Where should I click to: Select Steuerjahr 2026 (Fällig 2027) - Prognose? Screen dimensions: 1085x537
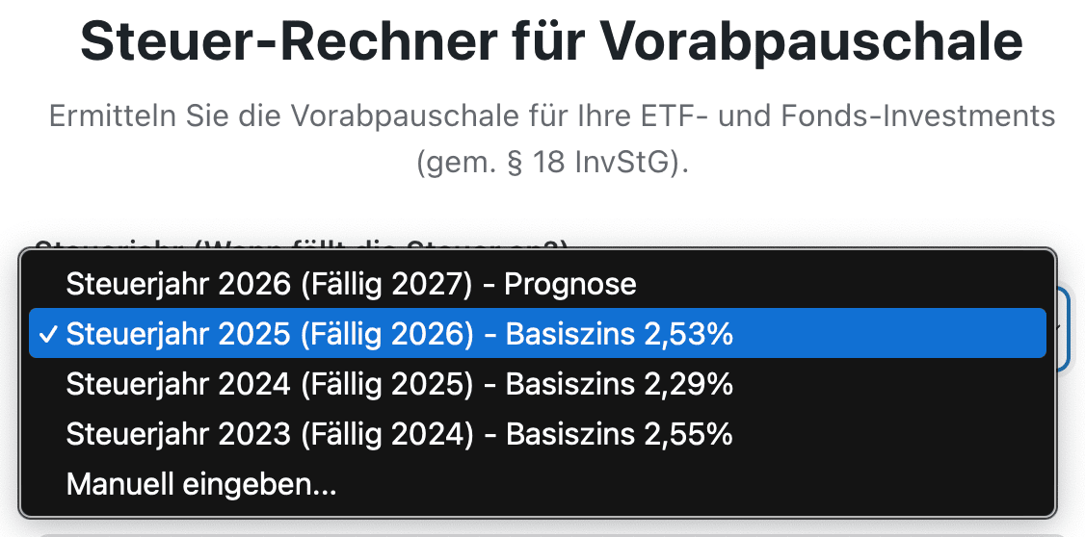[x=351, y=284]
